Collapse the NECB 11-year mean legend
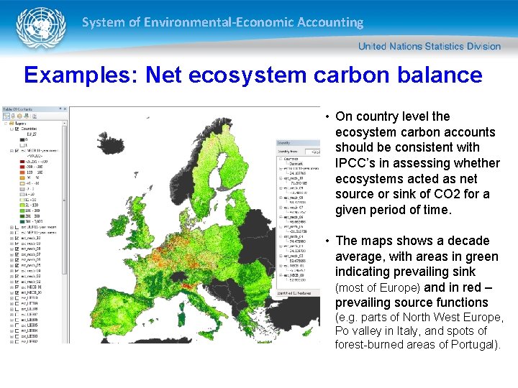This screenshot has width=518, height=388. point(12,151)
